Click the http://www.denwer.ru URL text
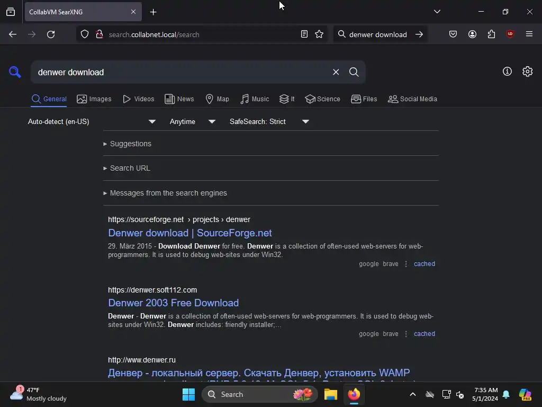542x407 pixels. 142,360
